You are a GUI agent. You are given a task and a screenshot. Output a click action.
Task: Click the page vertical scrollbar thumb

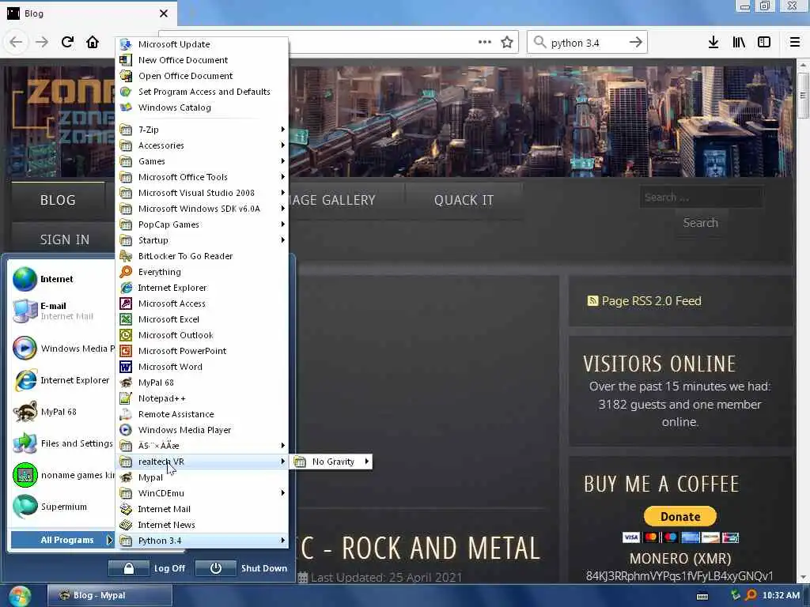pos(802,96)
